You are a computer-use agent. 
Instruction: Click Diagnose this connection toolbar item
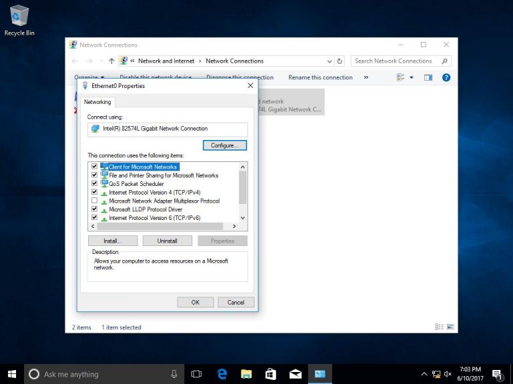240,77
